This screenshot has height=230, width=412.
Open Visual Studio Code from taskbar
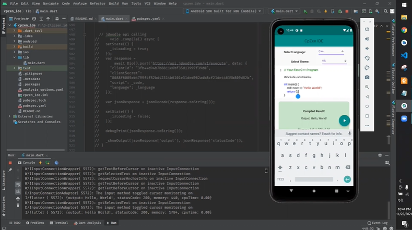pyautogui.click(x=404, y=55)
